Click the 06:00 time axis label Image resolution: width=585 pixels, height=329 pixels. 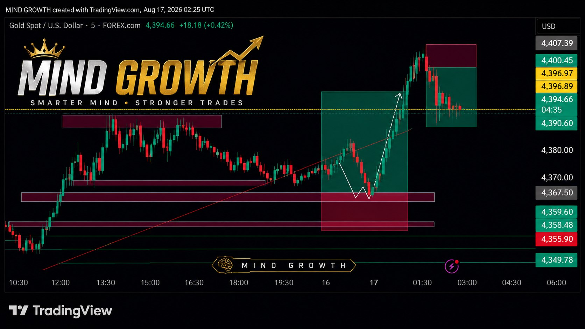tap(556, 282)
